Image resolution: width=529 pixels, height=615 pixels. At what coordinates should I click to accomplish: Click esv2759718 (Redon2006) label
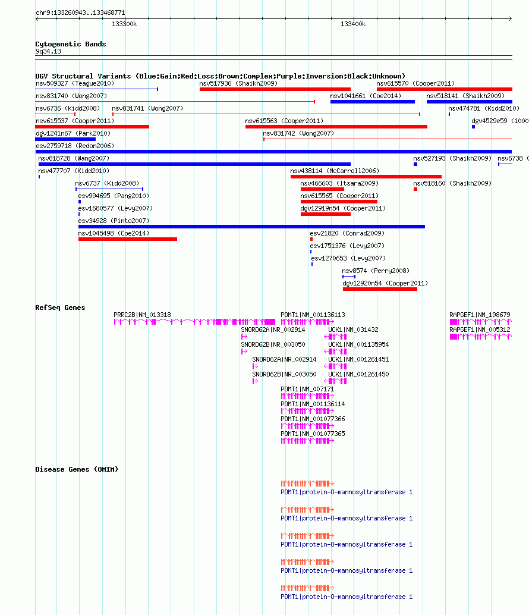(75, 146)
